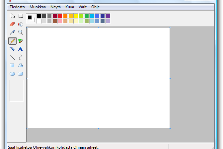Choose the Airbrush spray can tool
This screenshot has width=223, height=149.
(12, 49)
